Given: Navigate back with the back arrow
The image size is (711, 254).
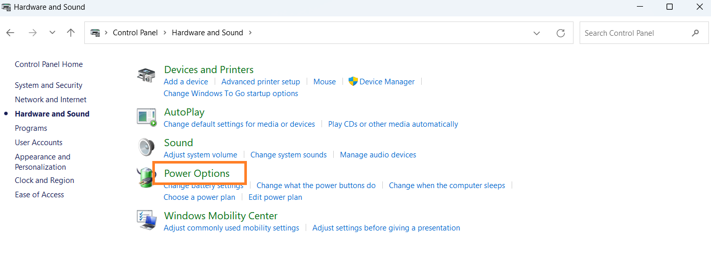Looking at the screenshot, I should [x=10, y=33].
